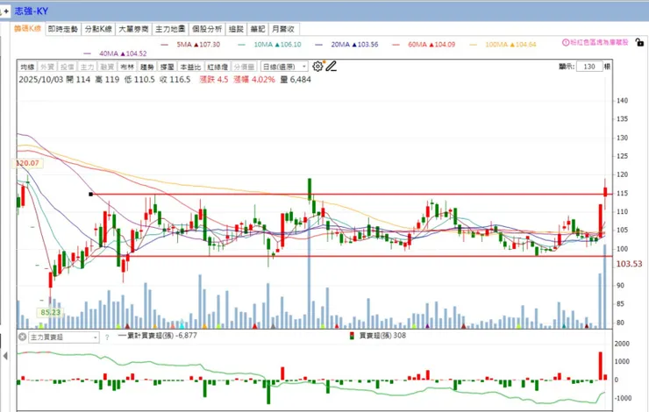Click the 60MA legend line swatch

(x=396, y=45)
